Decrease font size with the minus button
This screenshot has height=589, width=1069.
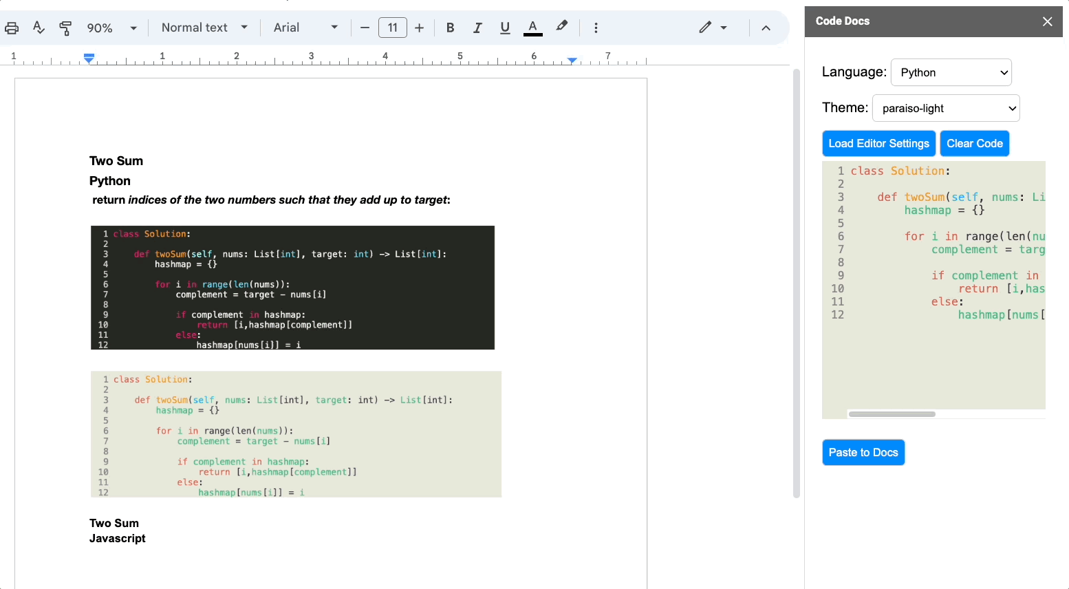click(x=365, y=28)
